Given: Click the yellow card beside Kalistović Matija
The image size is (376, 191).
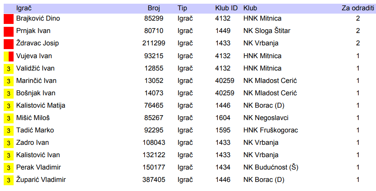Looking at the screenshot, I should 9,106.
